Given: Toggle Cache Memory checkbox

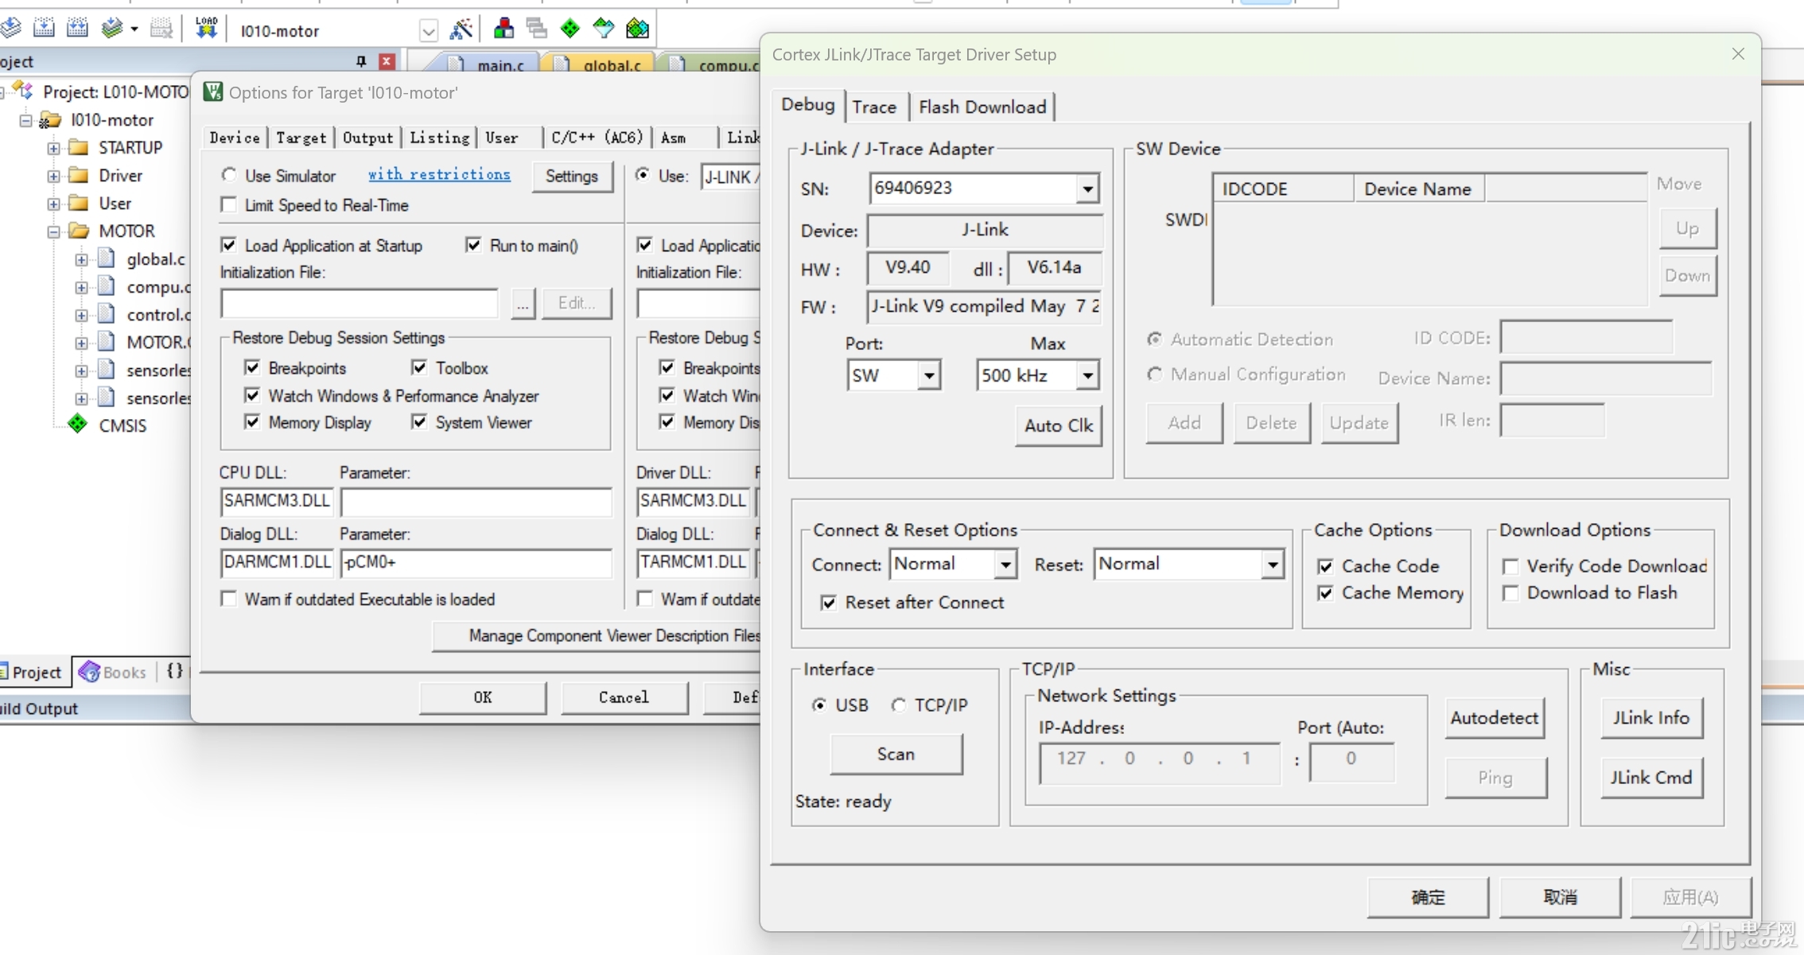Looking at the screenshot, I should (x=1325, y=593).
